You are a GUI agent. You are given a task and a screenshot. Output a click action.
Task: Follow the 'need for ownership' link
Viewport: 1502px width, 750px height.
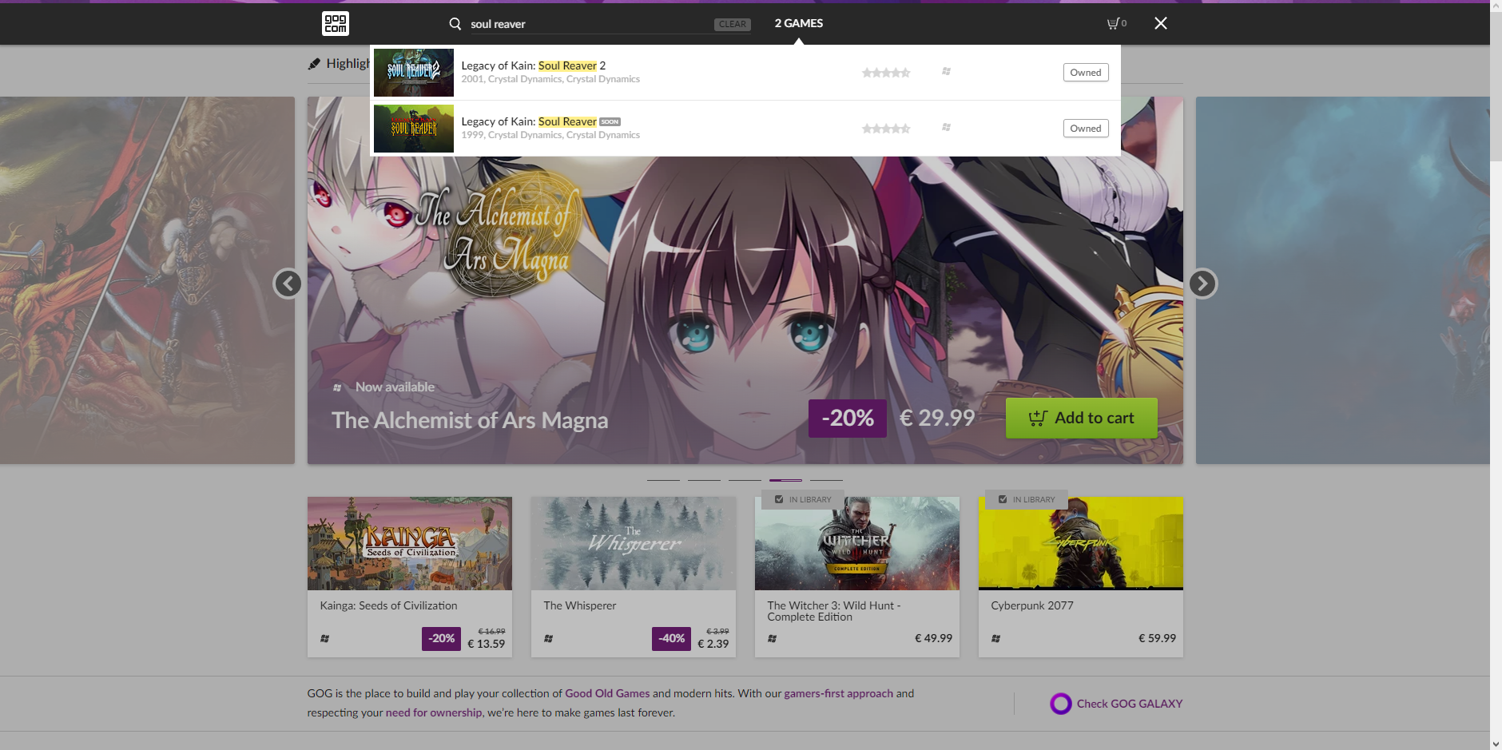tap(434, 712)
